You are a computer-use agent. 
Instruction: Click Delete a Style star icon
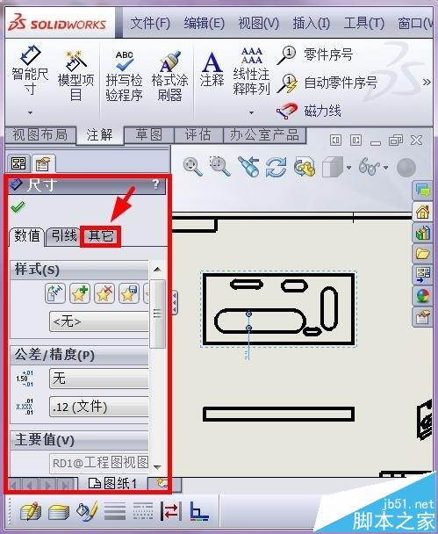[x=104, y=293]
